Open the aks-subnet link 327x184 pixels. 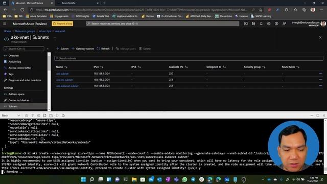[x=62, y=74]
